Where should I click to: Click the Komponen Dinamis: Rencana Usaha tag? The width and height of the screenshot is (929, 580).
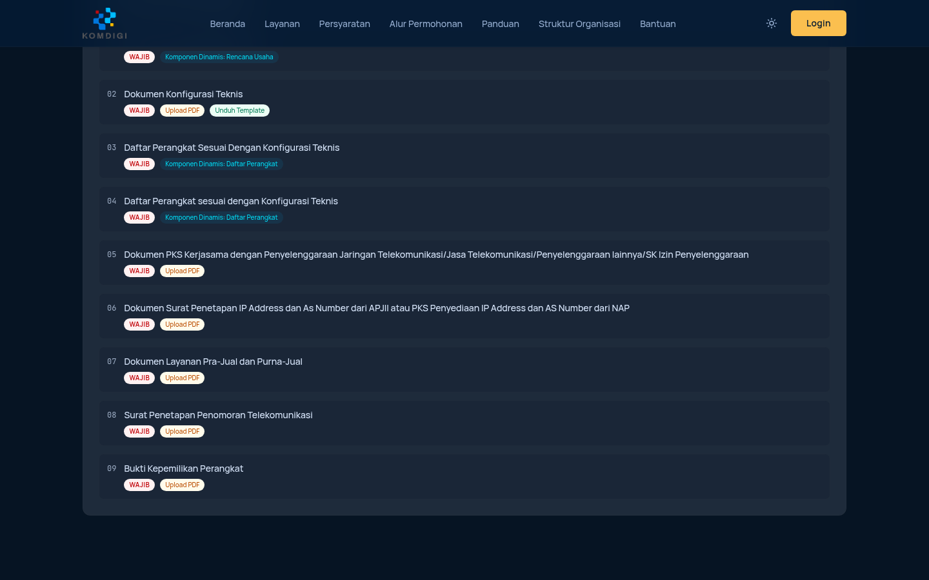tap(219, 57)
